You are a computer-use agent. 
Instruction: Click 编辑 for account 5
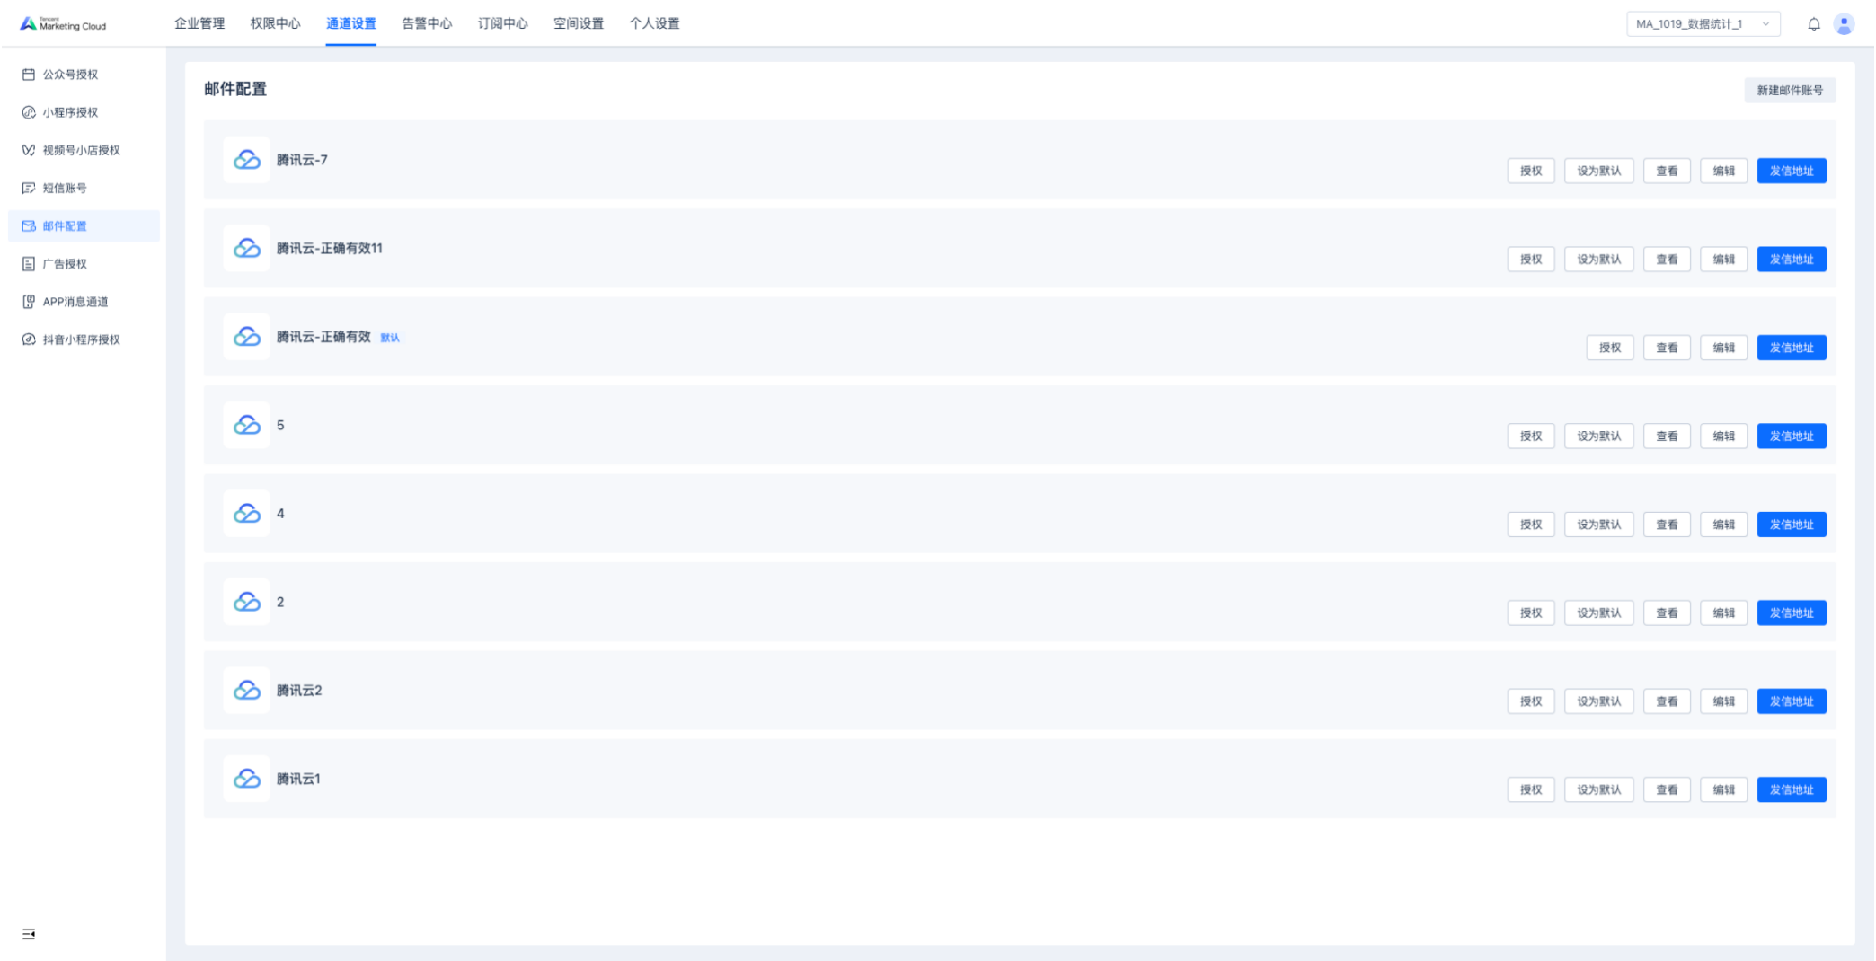point(1723,436)
